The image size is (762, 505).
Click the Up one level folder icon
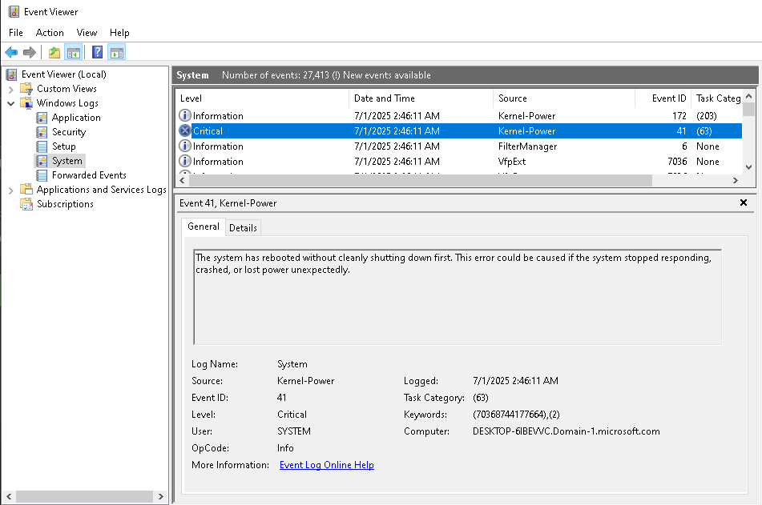(54, 52)
